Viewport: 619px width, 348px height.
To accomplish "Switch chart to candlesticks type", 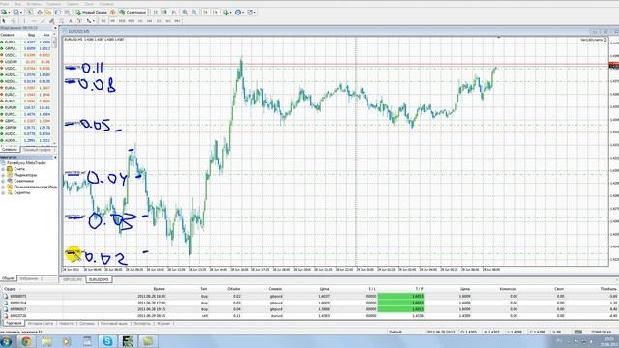I will click(x=165, y=13).
